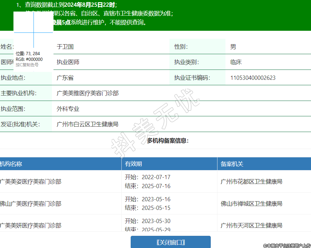Select the 备案机关 column header
This screenshot has height=248, width=311.
pos(232,164)
